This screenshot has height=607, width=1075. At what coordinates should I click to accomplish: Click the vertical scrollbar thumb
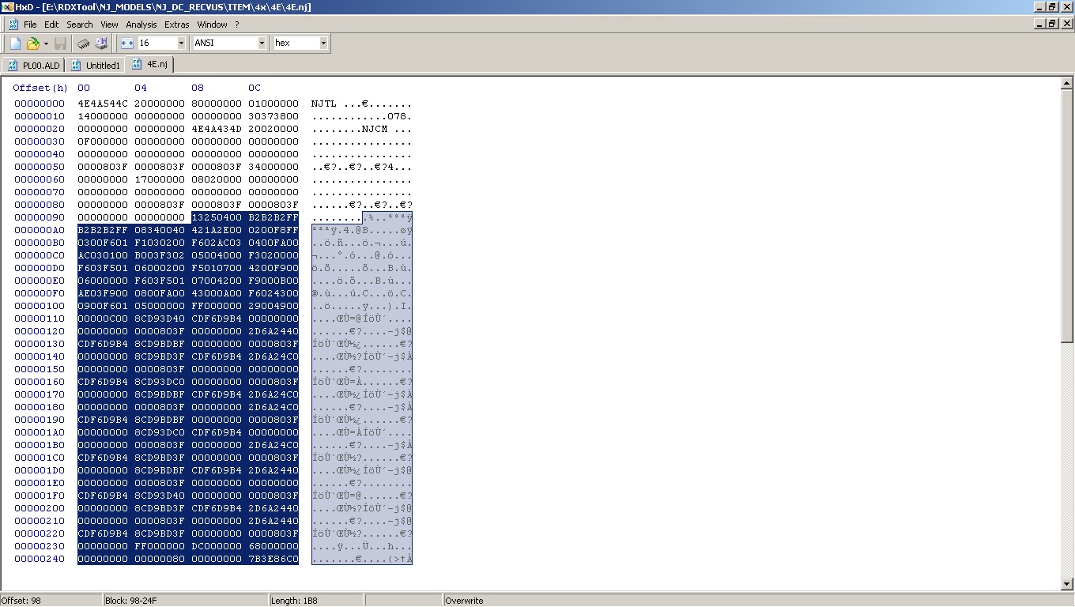(x=1067, y=216)
